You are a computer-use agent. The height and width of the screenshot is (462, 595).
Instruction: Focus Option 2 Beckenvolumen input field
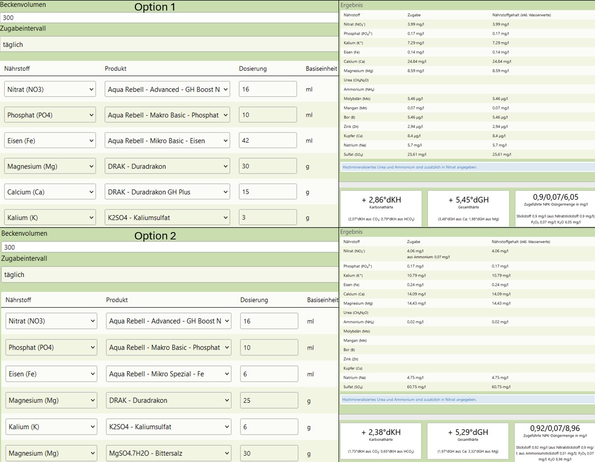pyautogui.click(x=169, y=247)
